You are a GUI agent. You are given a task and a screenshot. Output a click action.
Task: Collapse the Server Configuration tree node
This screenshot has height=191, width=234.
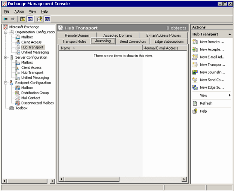[6, 57]
